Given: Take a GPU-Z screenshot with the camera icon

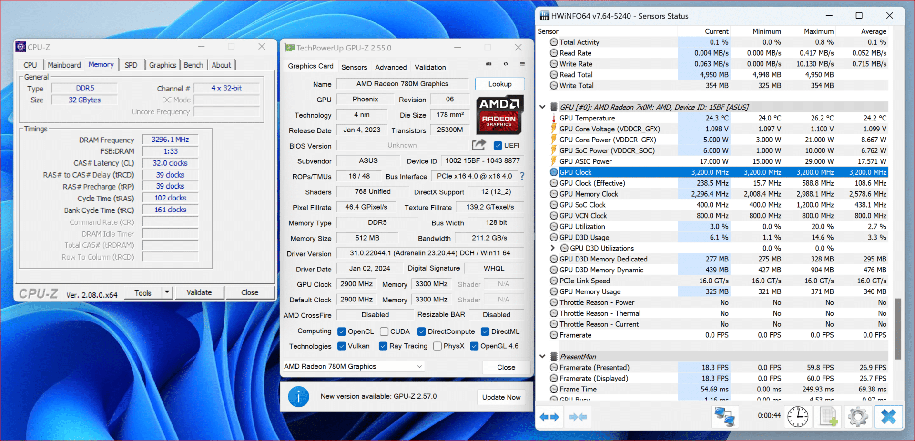Looking at the screenshot, I should pyautogui.click(x=488, y=64).
